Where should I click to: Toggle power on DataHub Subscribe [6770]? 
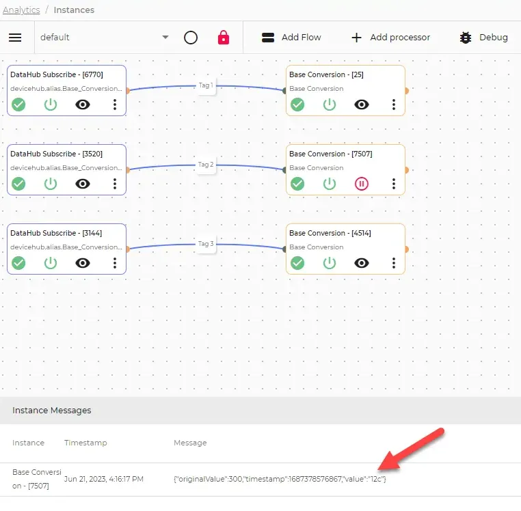pyautogui.click(x=51, y=105)
